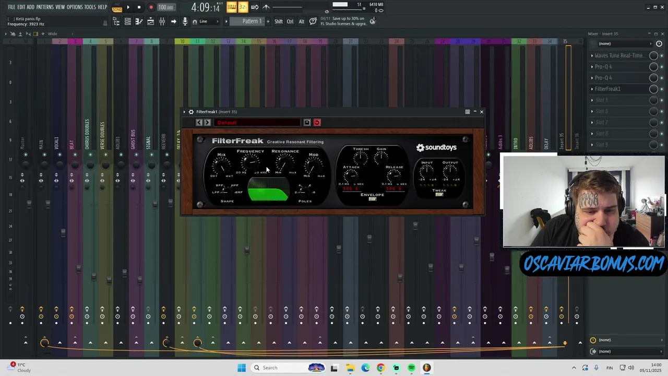668x376 pixels.
Task: Open the Windows Start menu
Action: pos(242,368)
